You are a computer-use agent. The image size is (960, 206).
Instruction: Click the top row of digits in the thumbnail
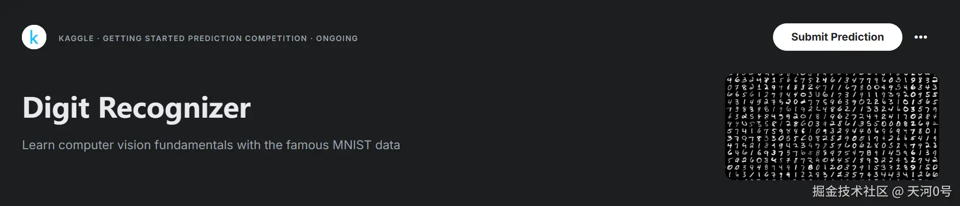[832, 80]
